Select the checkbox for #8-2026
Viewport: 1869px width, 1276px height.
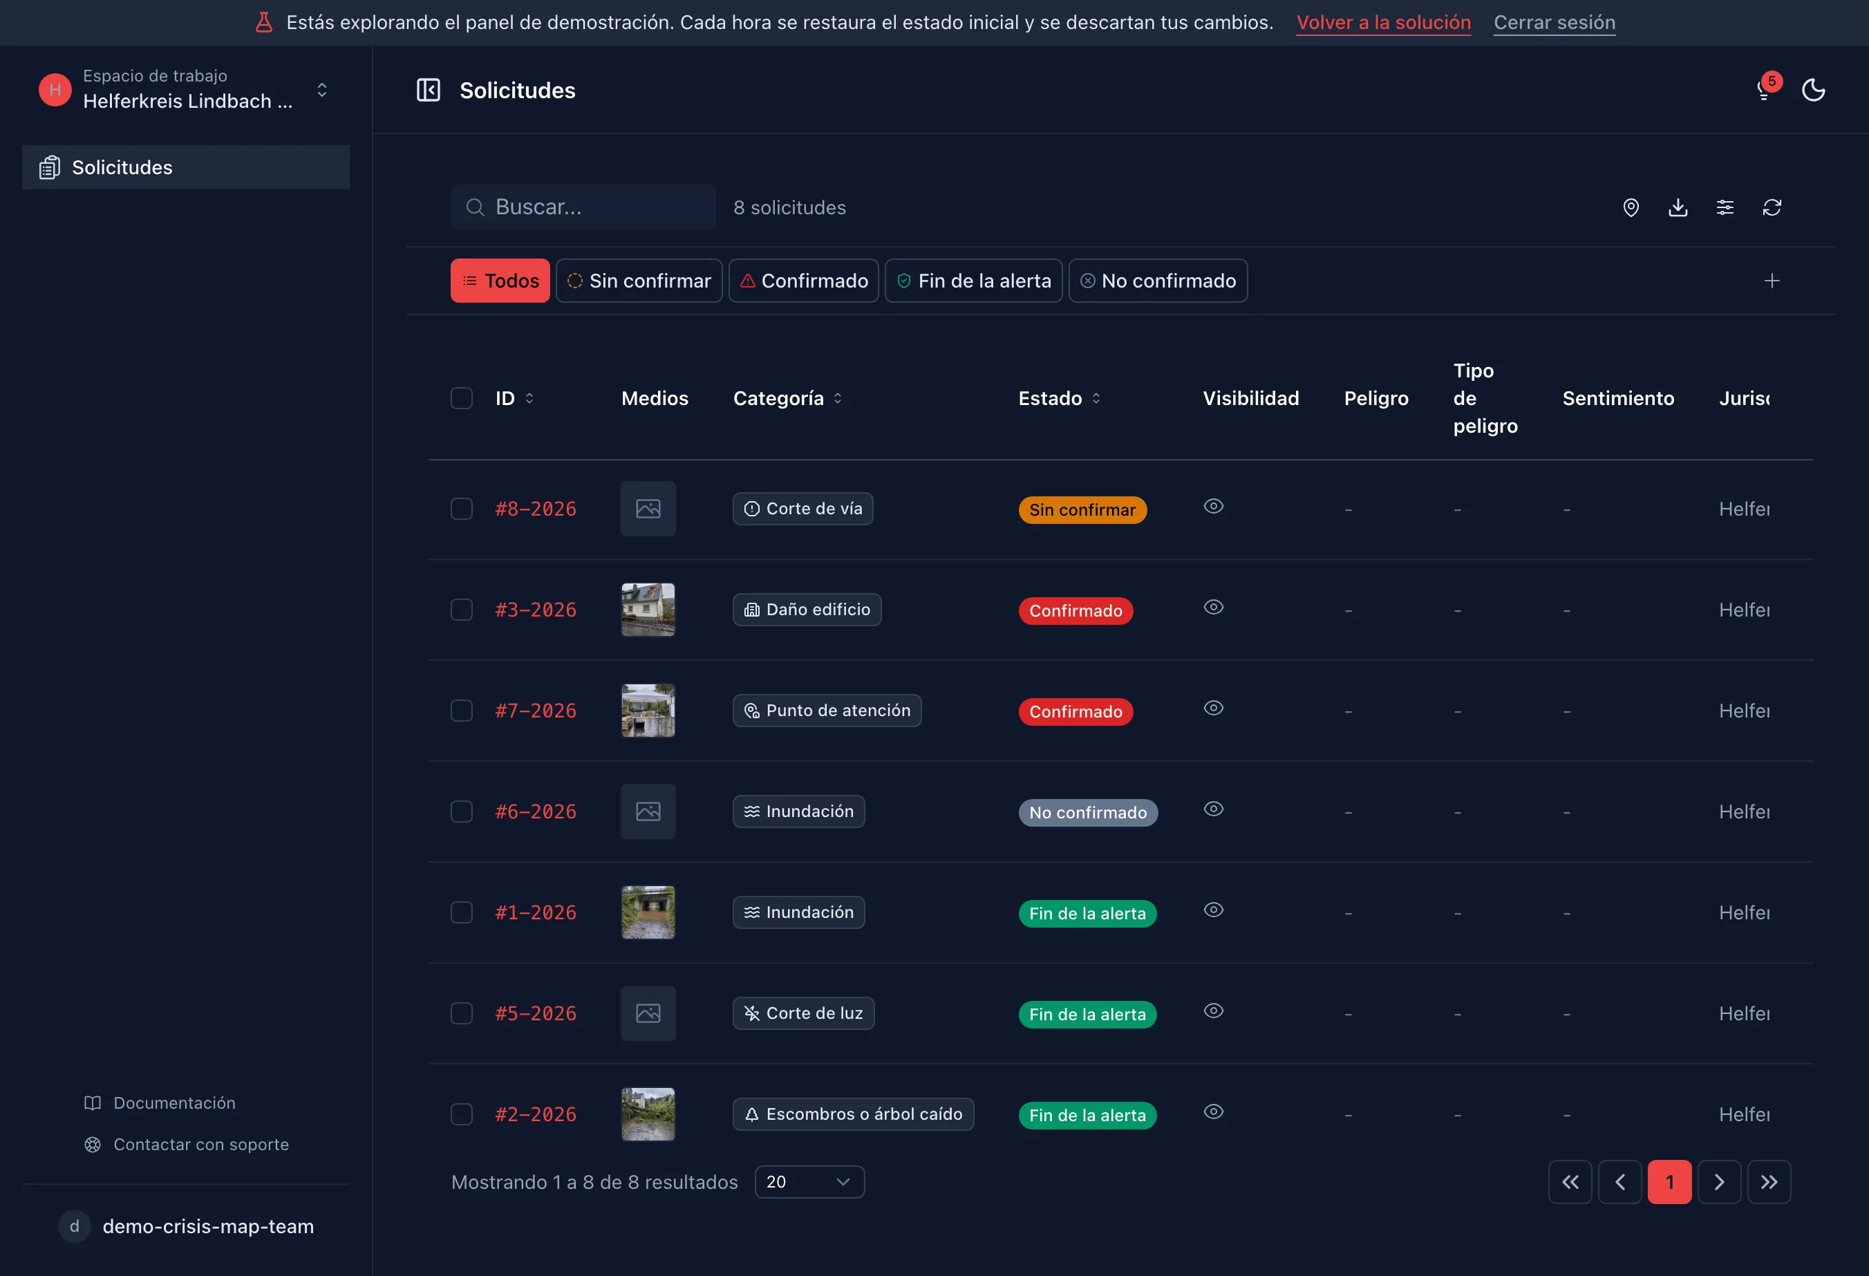(462, 509)
